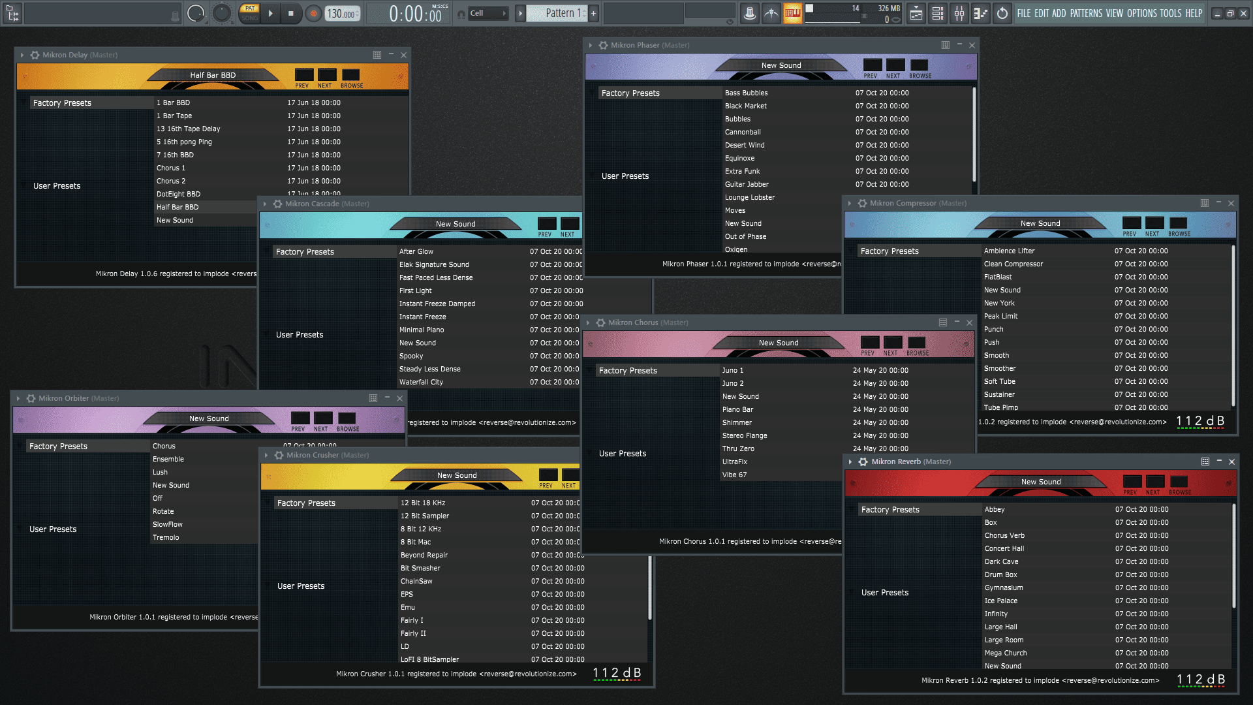Expand Mikron Phaser title menu arrow
Viewport: 1253px width, 705px height.
pos(591,46)
